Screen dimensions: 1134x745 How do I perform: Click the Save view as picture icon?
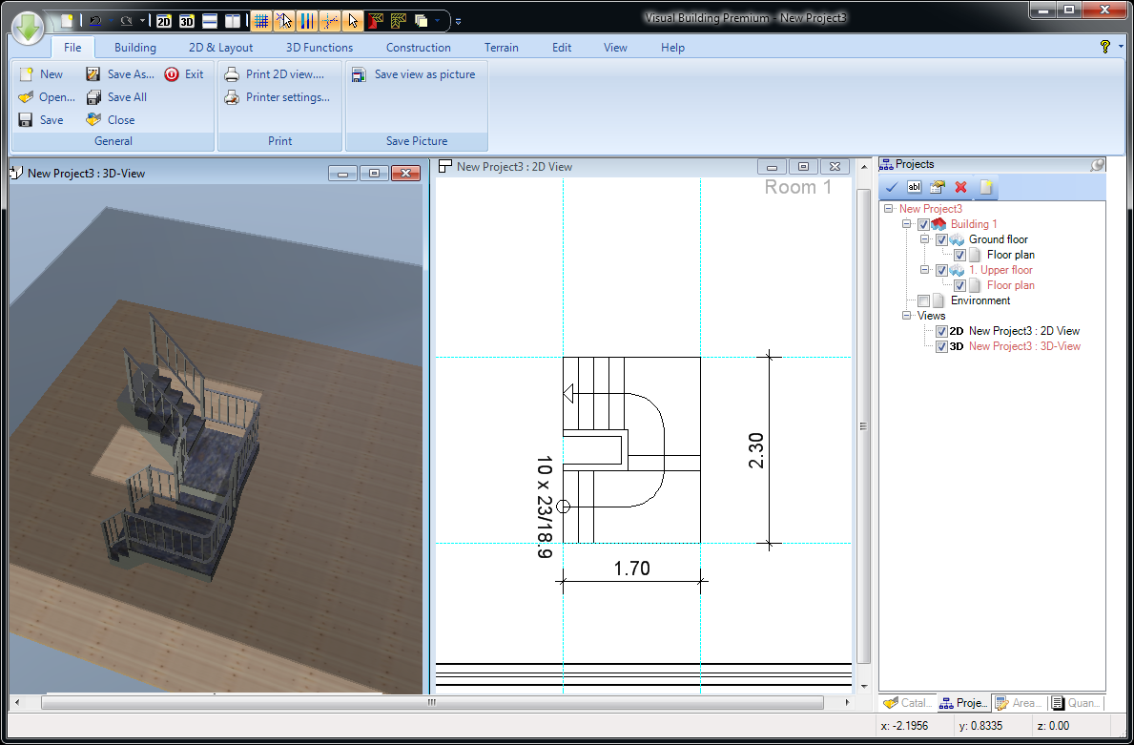point(359,74)
